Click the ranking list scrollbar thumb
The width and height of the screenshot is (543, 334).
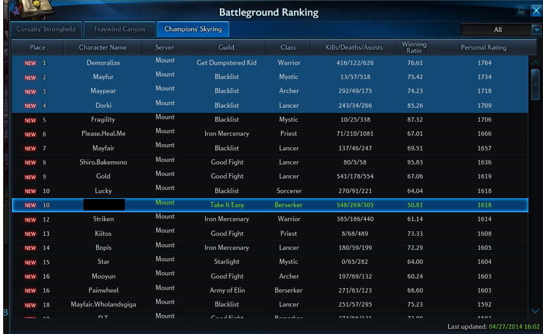535,85
